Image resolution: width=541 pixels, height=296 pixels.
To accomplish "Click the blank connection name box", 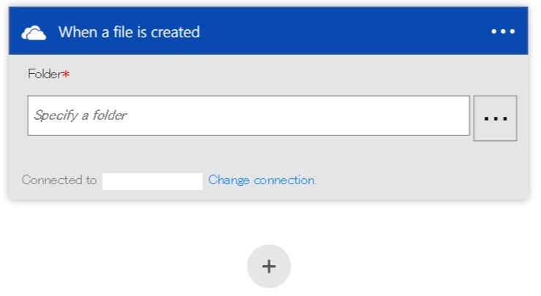I will [x=152, y=181].
